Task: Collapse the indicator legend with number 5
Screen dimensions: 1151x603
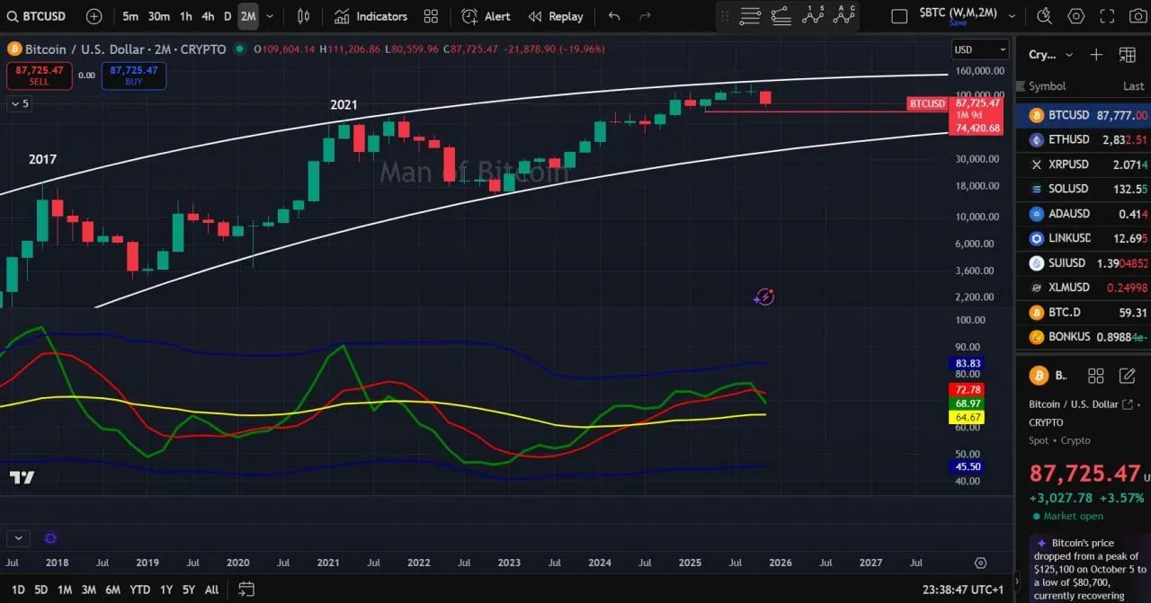Action: [19, 103]
